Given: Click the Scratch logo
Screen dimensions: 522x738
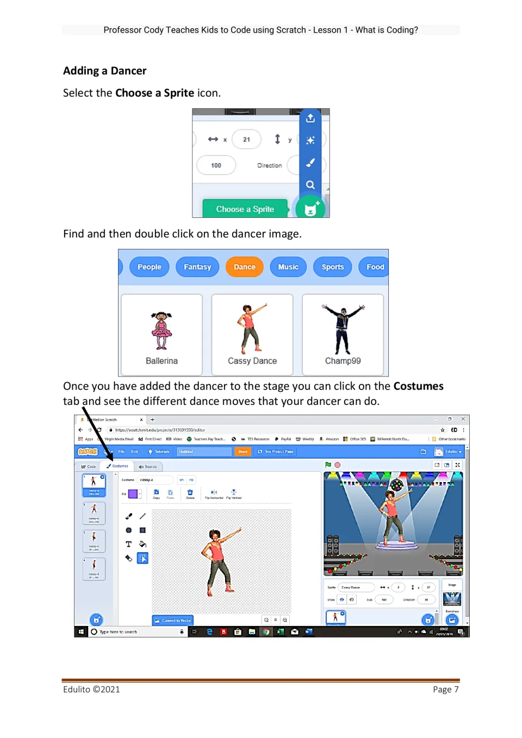Looking at the screenshot, I should tap(88, 452).
